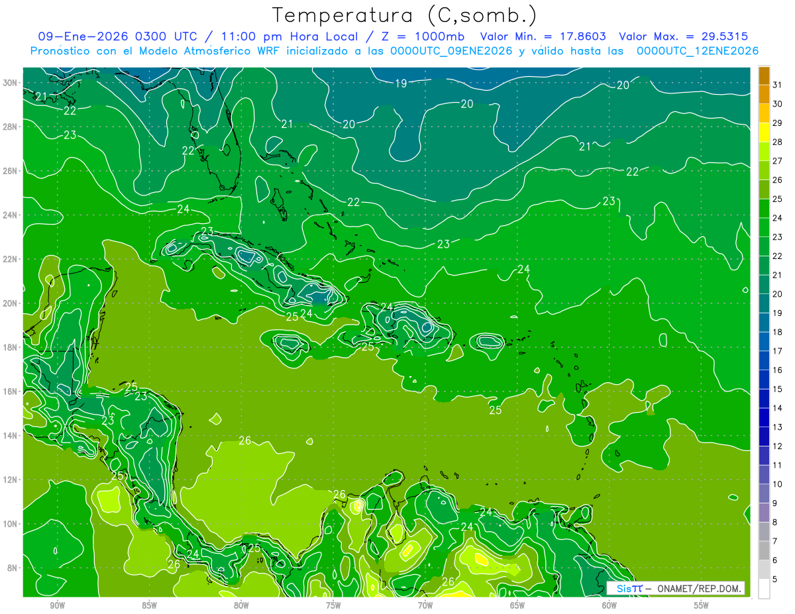Click the '65W' longitude label

point(517,605)
